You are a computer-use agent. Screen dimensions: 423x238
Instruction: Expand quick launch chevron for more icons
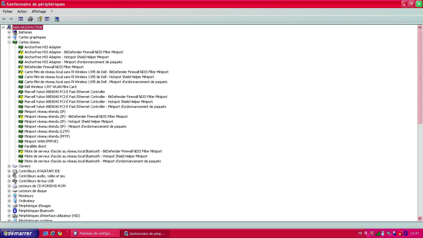(67, 232)
